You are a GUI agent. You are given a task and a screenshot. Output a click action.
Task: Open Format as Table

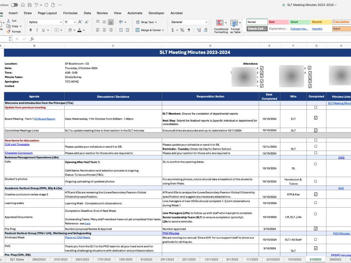pyautogui.click(x=235, y=27)
